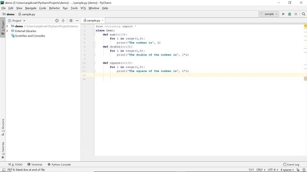Close the sample.py editor tab

point(102,21)
